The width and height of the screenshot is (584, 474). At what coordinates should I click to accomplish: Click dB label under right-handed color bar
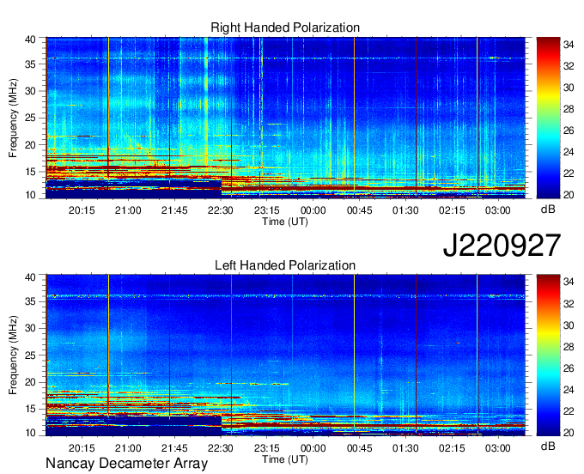pyautogui.click(x=548, y=210)
